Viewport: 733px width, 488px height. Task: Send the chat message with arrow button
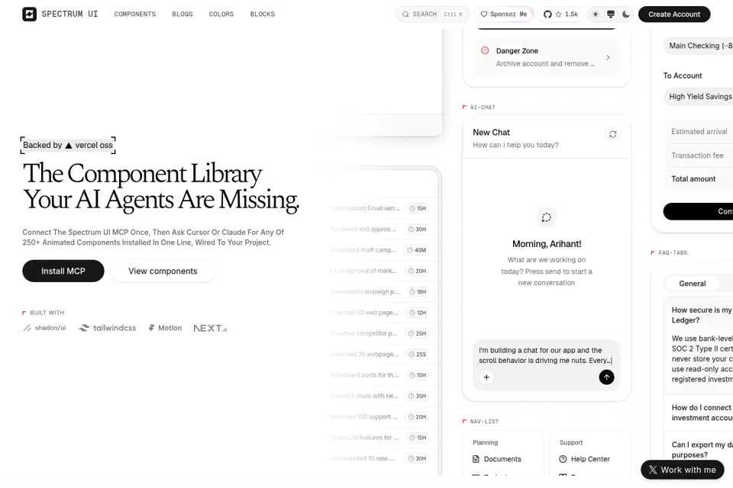[x=606, y=377]
